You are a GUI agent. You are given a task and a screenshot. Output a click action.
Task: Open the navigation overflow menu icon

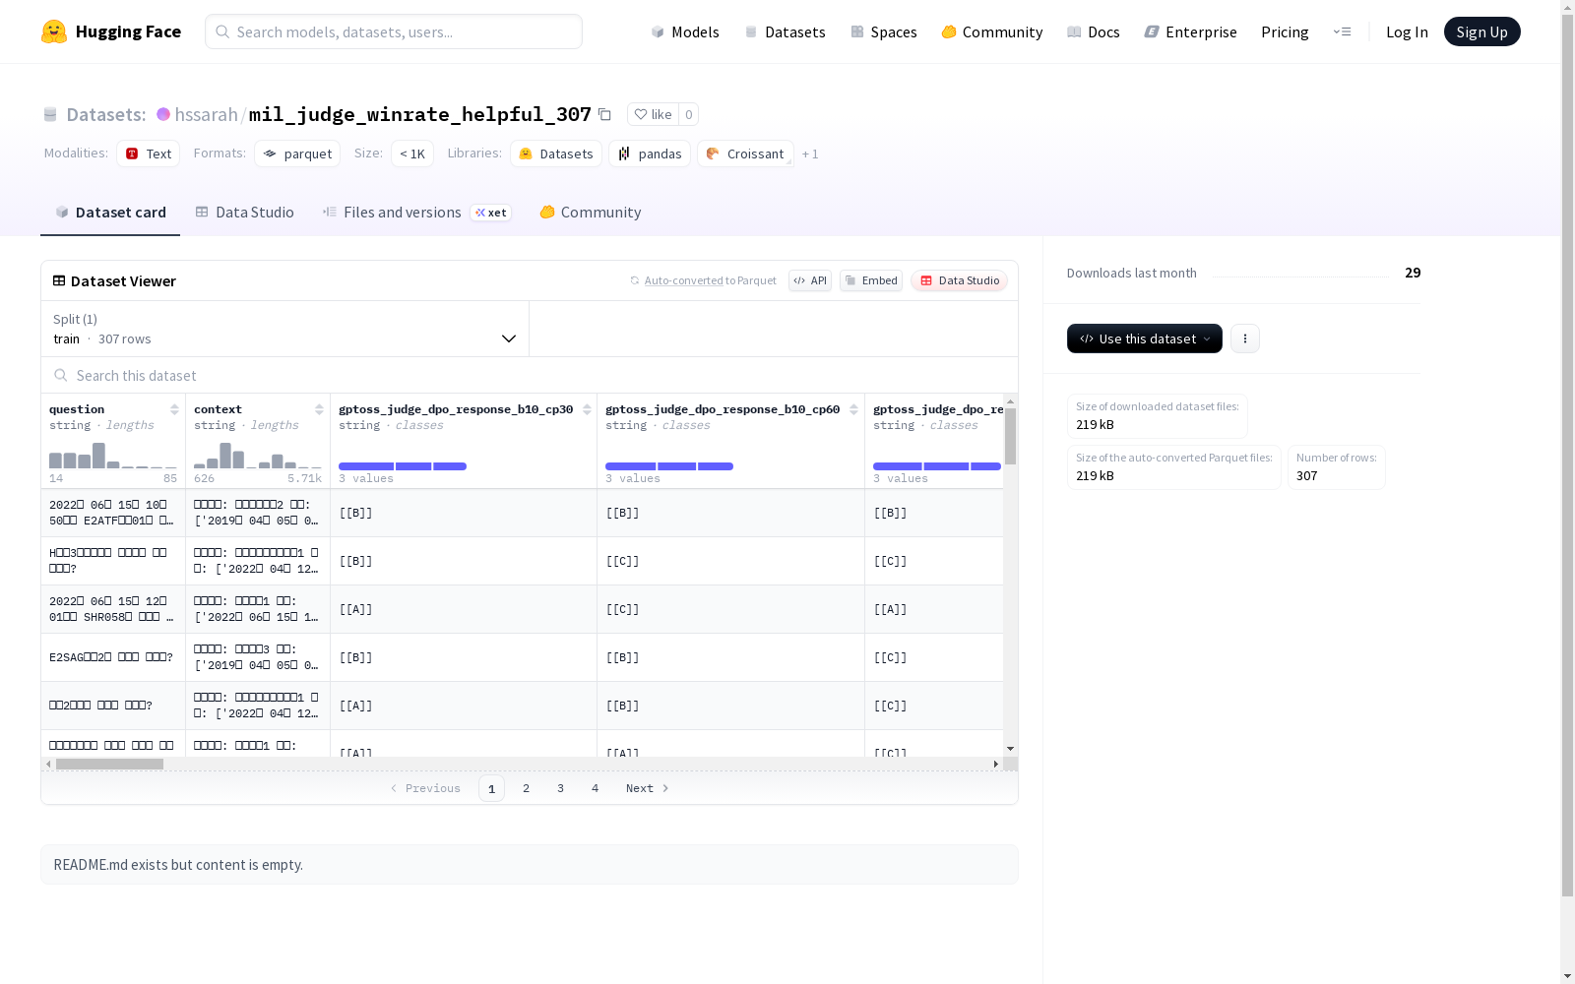coord(1342,31)
